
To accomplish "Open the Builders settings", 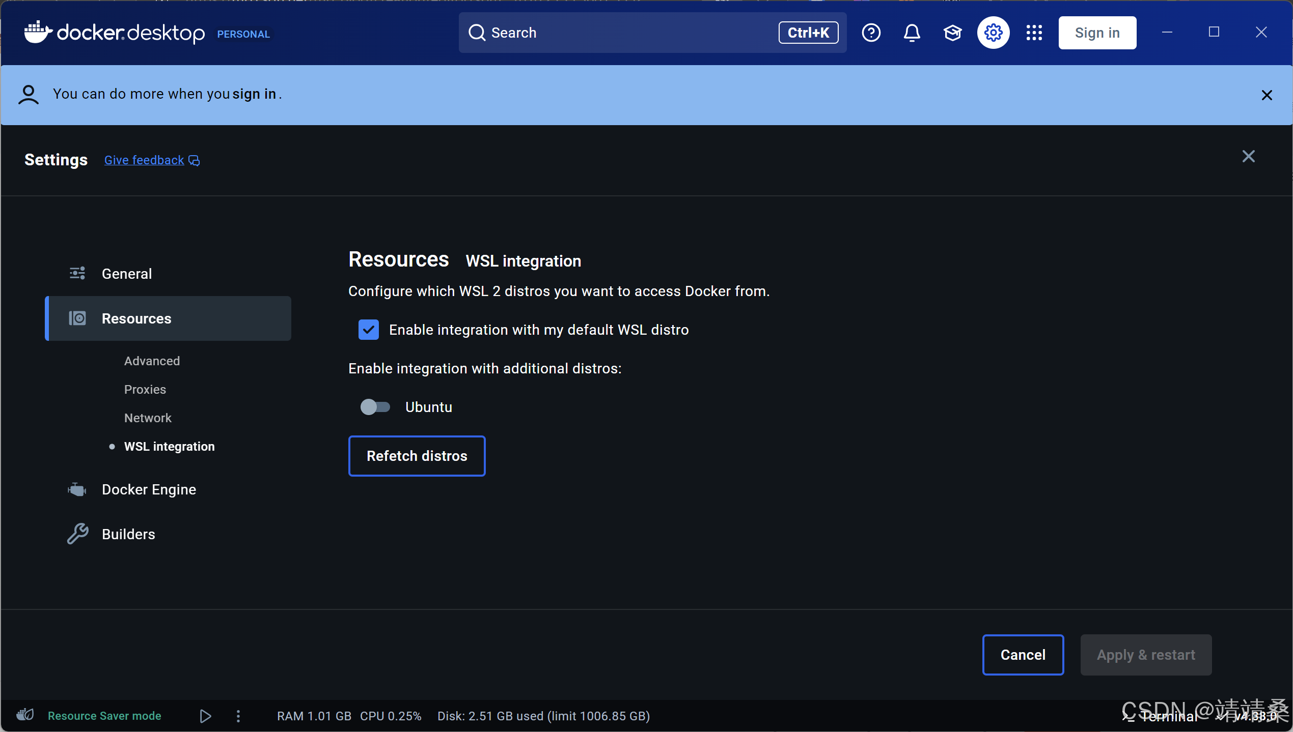I will pos(168,534).
